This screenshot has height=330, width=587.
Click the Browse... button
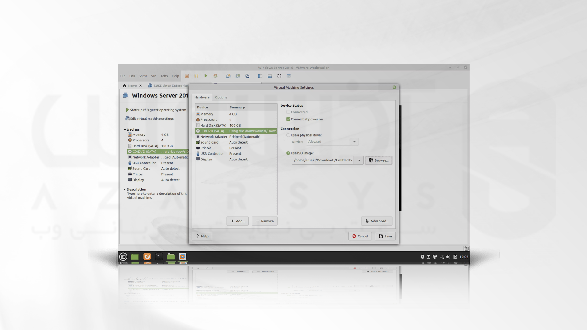[x=378, y=160]
